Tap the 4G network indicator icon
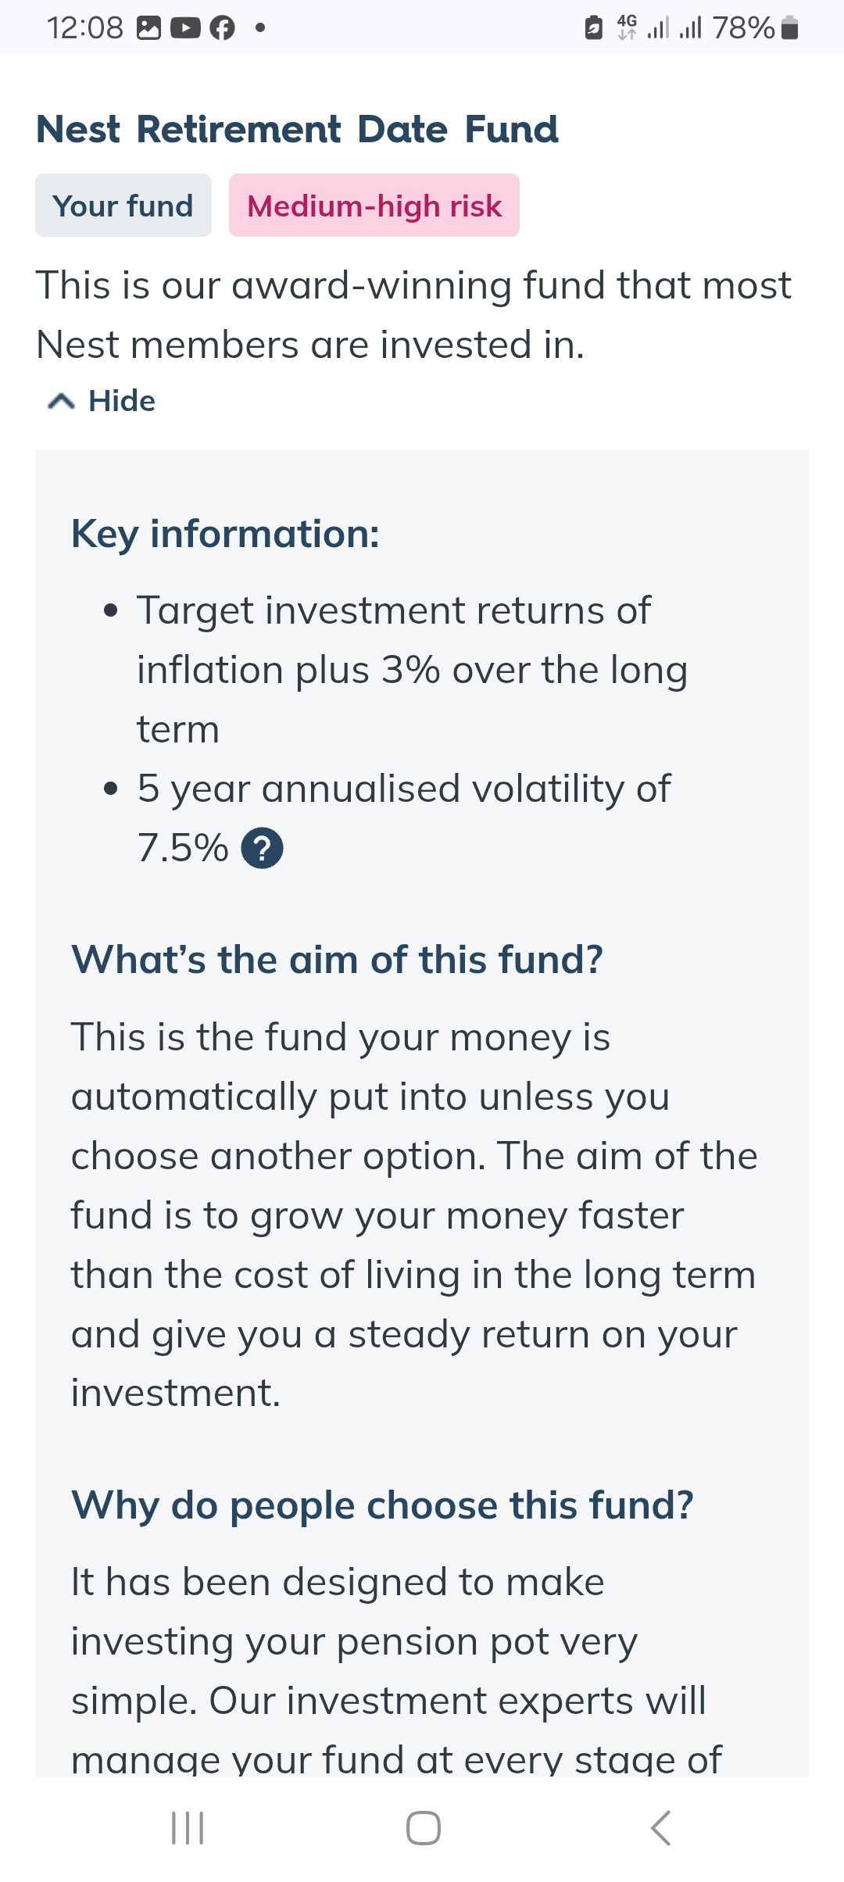The image size is (844, 1882). tap(627, 27)
